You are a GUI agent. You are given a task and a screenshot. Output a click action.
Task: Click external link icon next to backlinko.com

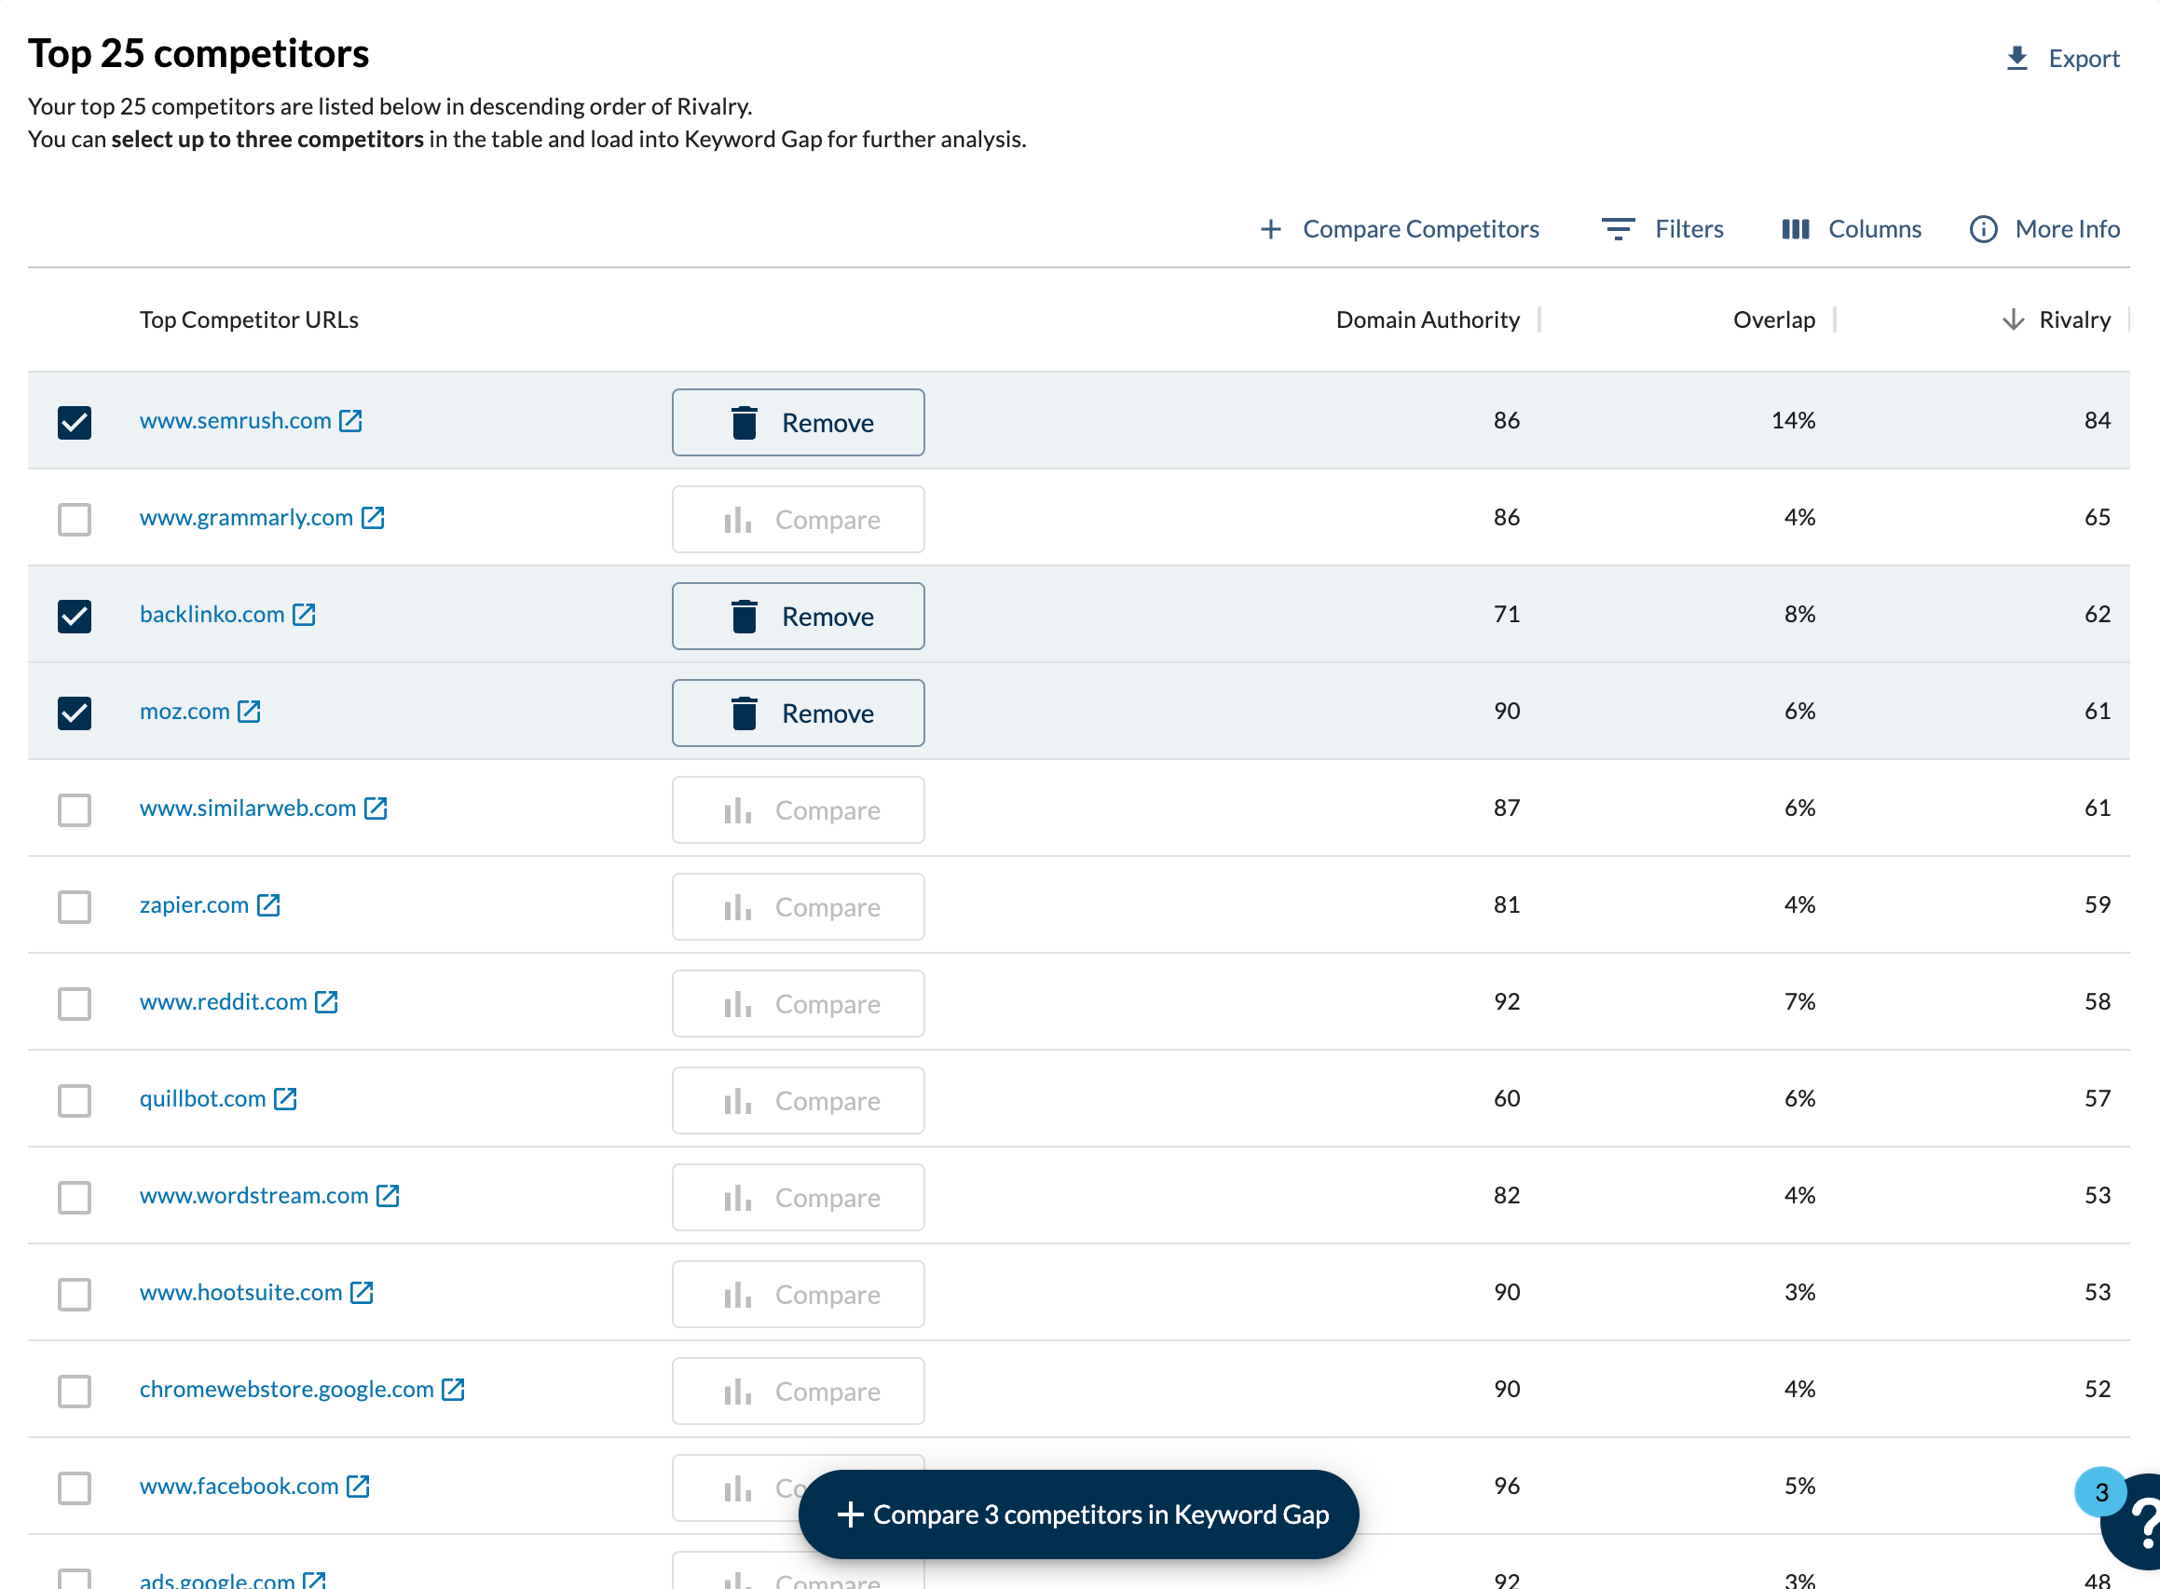tap(304, 614)
